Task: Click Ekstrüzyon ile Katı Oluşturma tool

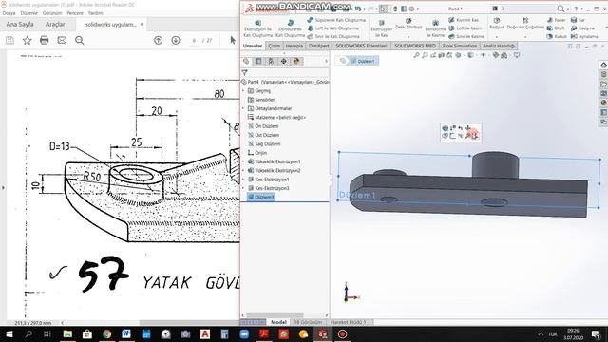Action: click(x=257, y=28)
